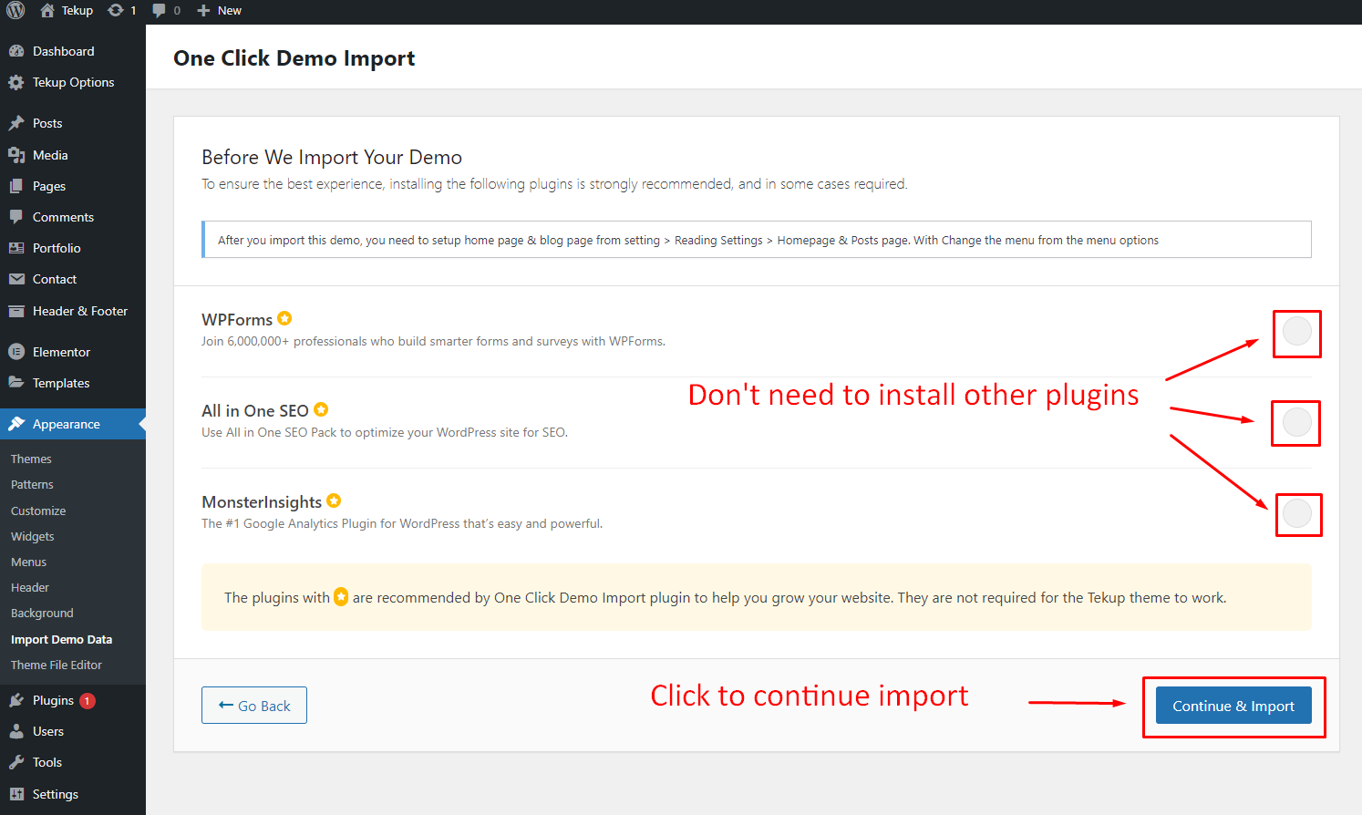The width and height of the screenshot is (1362, 815).
Task: Click the Comments speech bubble sidebar icon
Action: (x=16, y=217)
